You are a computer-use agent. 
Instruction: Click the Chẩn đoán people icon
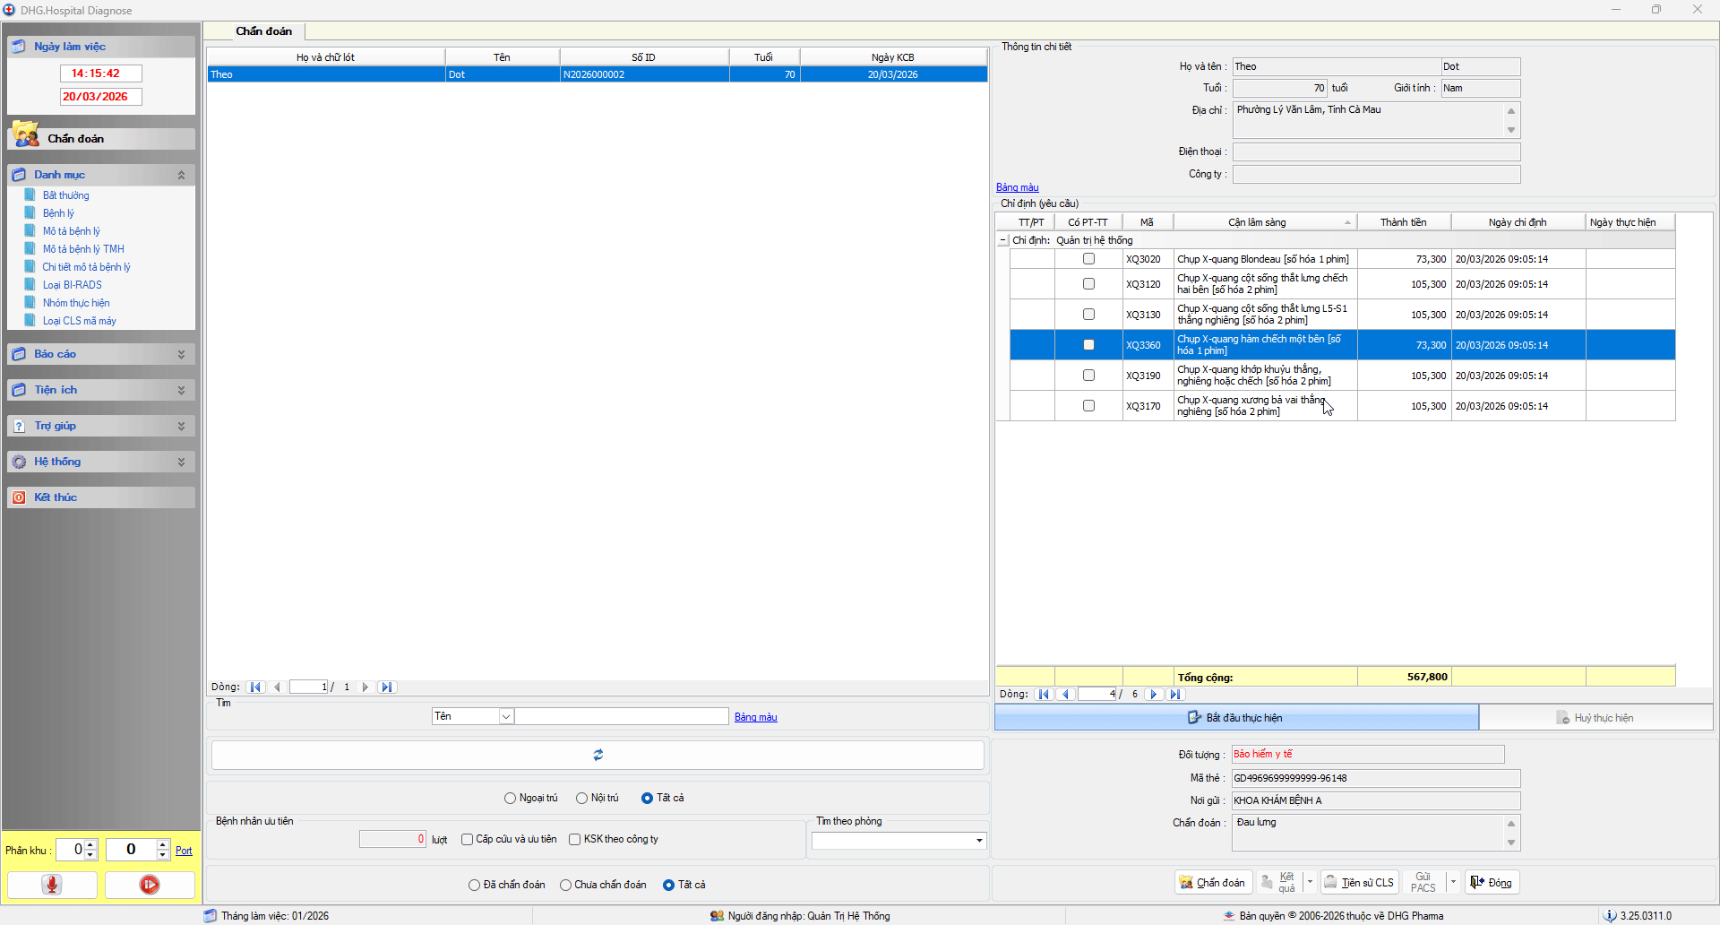[x=26, y=135]
